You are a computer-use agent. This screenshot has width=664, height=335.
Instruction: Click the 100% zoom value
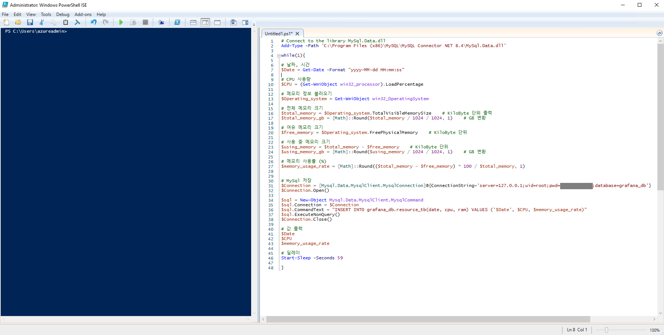[654, 330]
